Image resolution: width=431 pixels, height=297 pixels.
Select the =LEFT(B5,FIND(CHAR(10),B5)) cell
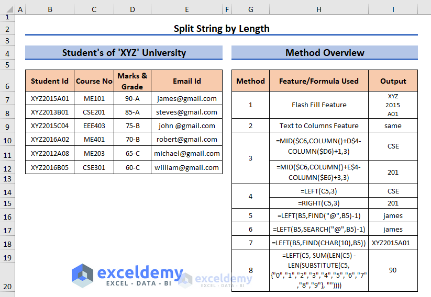coord(319,243)
